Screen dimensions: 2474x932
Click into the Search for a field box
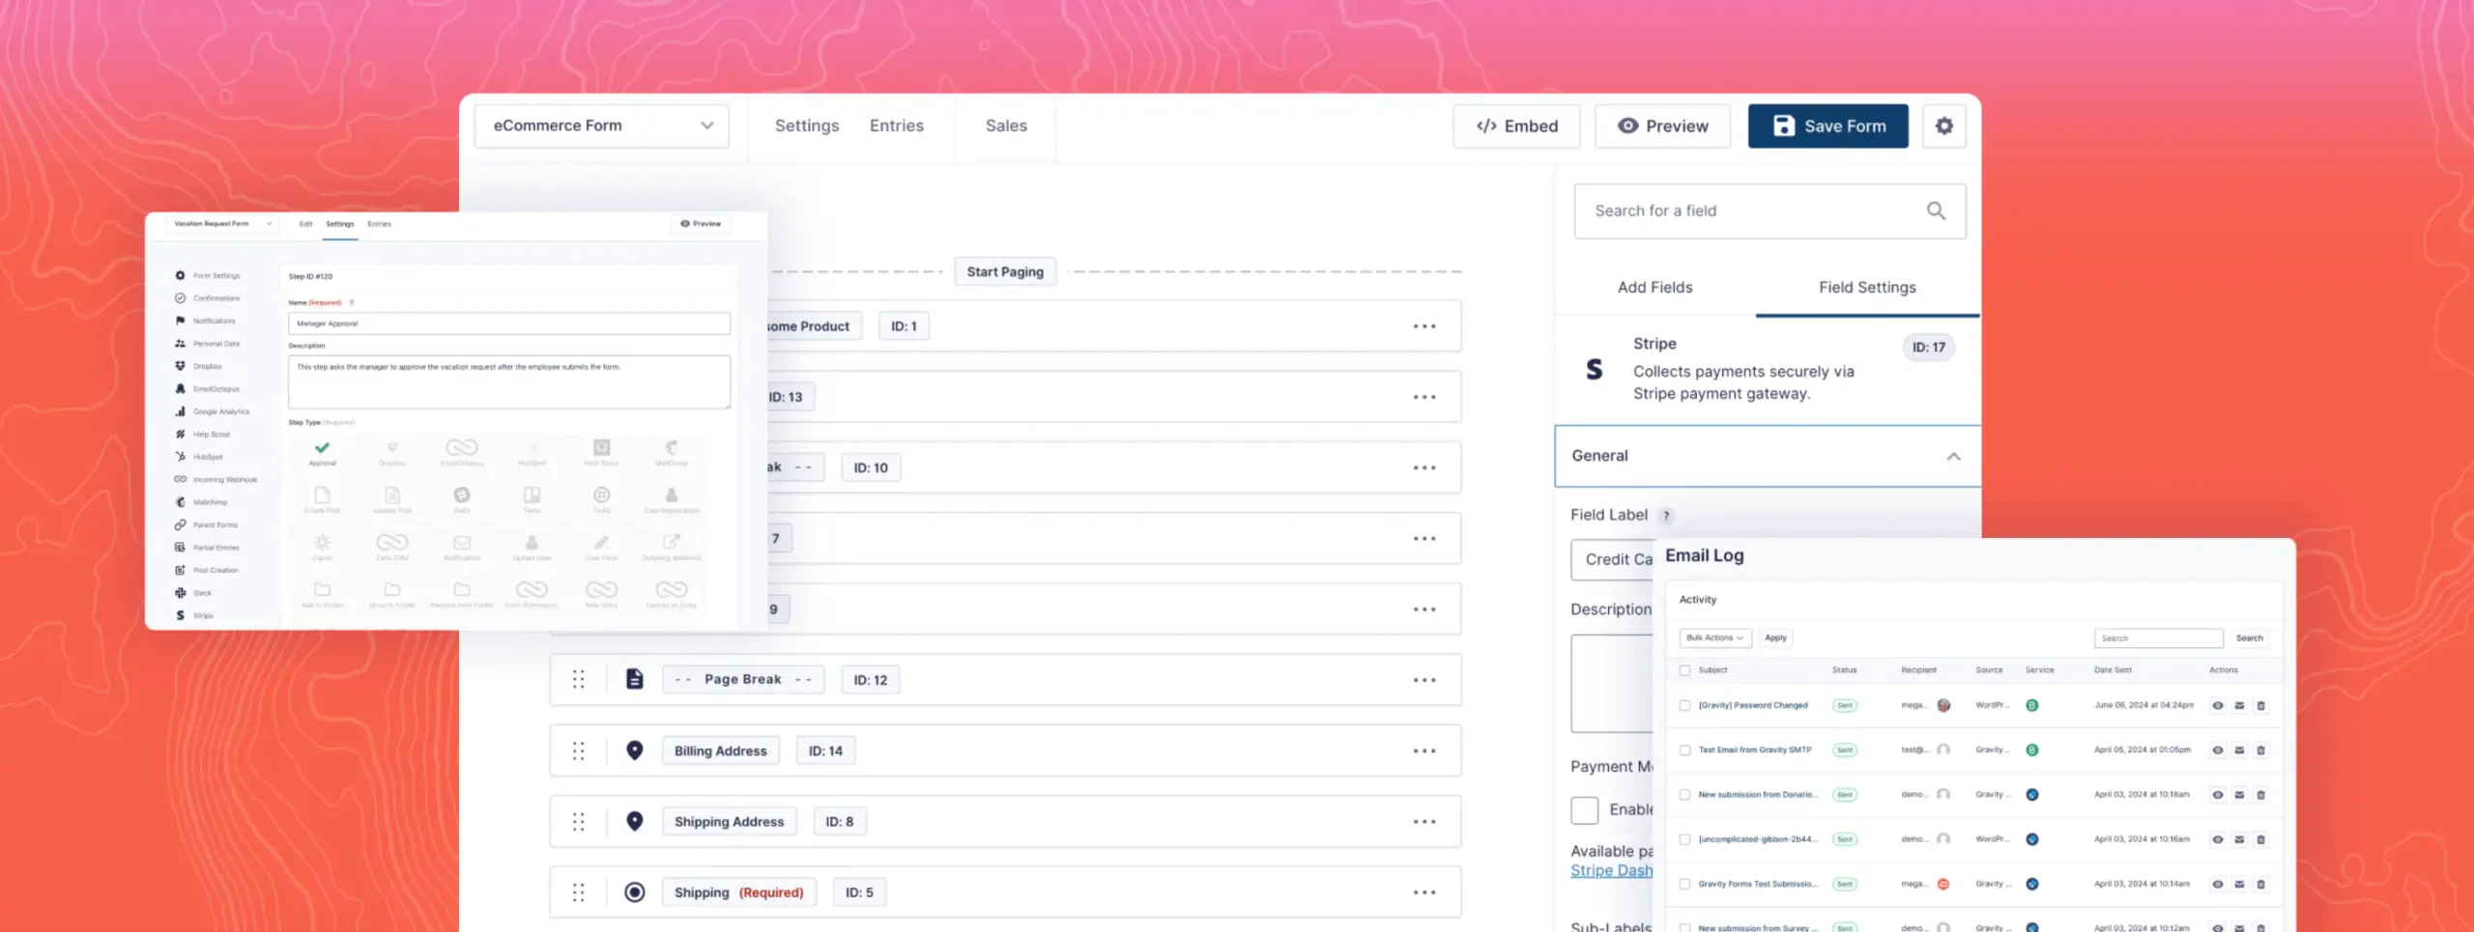tap(1749, 211)
